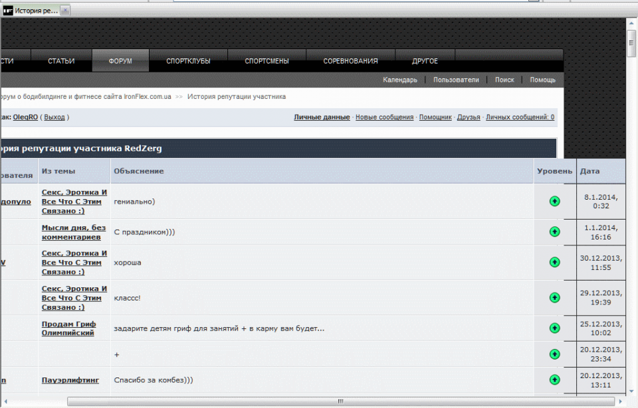The image size is (638, 408).
Task: Close the 'История ре...' browser tab
Action: pos(64,11)
